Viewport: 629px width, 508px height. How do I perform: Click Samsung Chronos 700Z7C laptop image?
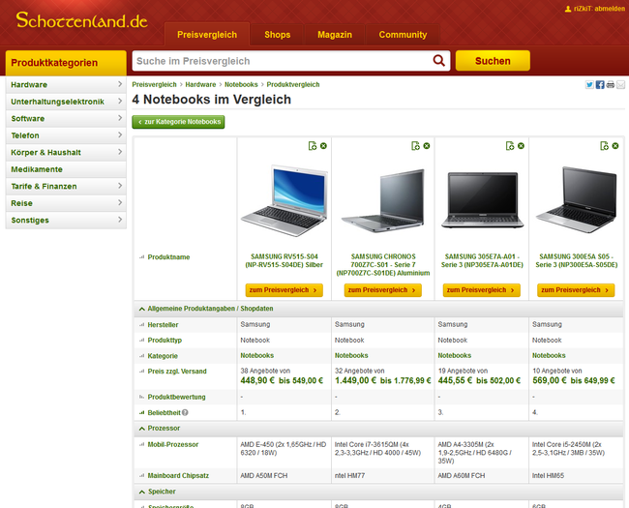pyautogui.click(x=382, y=200)
